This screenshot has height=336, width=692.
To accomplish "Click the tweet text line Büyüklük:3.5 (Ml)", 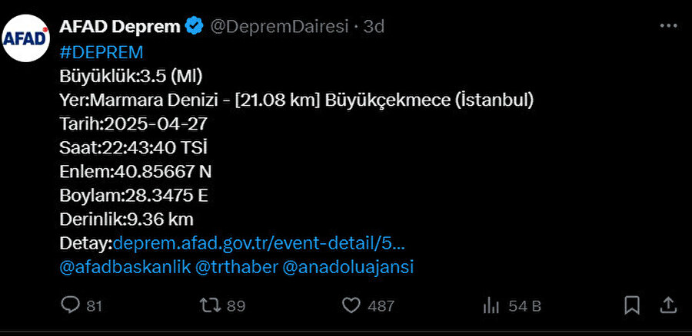I will pos(131,77).
